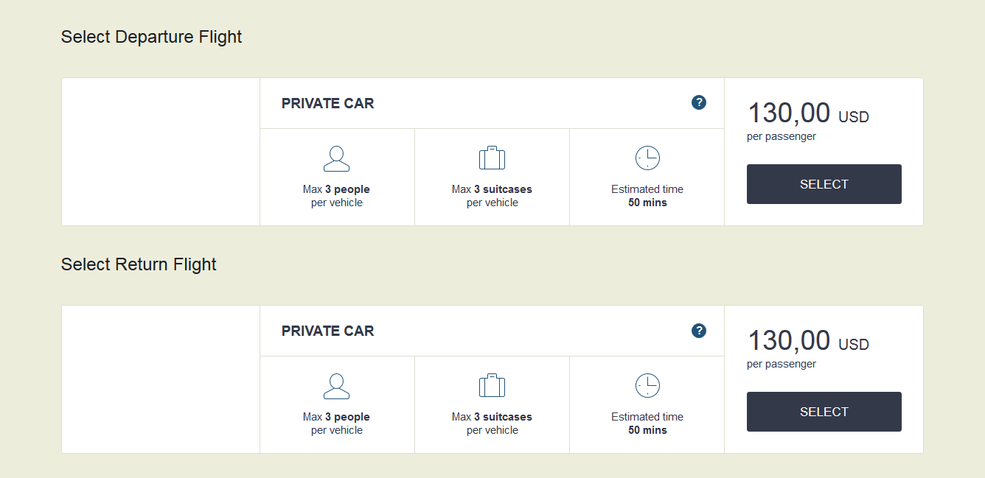Click the departure Private Car help icon
This screenshot has height=478, width=985.
point(699,102)
